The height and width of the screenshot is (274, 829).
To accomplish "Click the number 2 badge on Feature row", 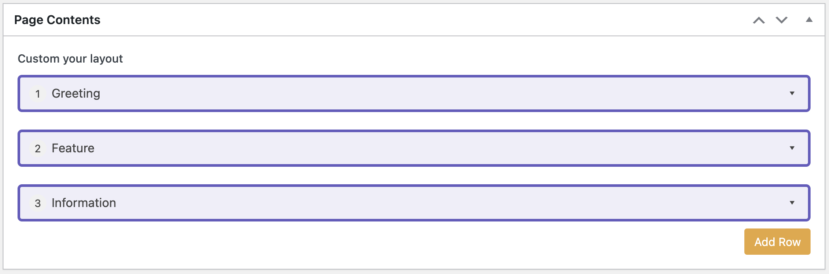I will tap(38, 148).
